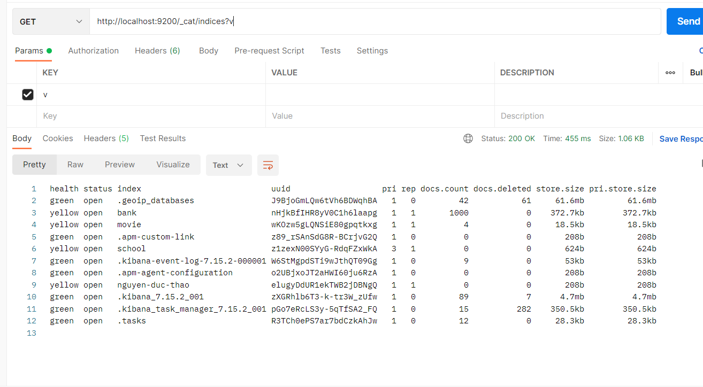Click the '.kibana_task_manager_7.15.2_001' index name
The height and width of the screenshot is (387, 703).
pyautogui.click(x=192, y=309)
